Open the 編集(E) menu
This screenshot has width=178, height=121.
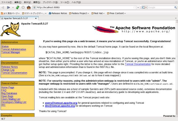[x=18, y=2]
